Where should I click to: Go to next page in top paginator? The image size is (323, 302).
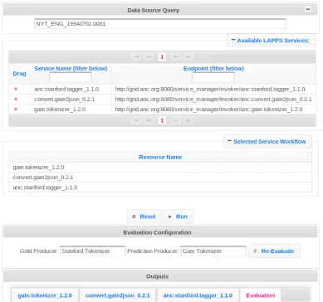click(175, 56)
